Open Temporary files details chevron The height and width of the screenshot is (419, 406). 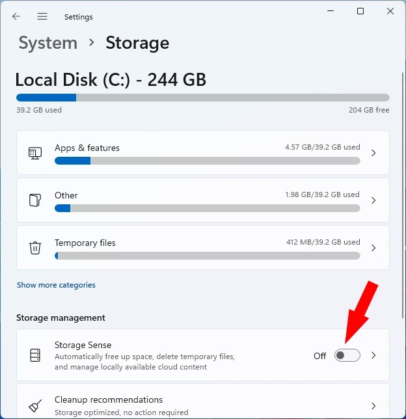(x=373, y=248)
